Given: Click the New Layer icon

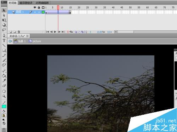Looking at the screenshot, I should [11, 32].
